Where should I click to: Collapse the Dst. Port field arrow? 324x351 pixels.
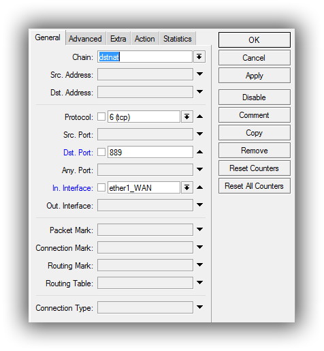pos(199,152)
